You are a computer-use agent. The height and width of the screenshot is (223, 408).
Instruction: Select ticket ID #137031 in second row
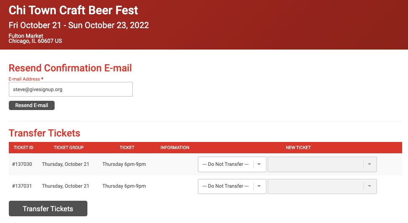[x=22, y=186]
